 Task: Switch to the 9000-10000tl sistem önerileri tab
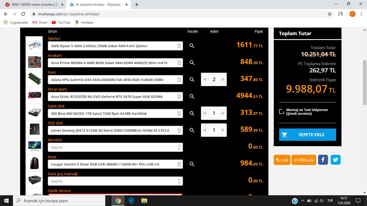[x=34, y=5]
